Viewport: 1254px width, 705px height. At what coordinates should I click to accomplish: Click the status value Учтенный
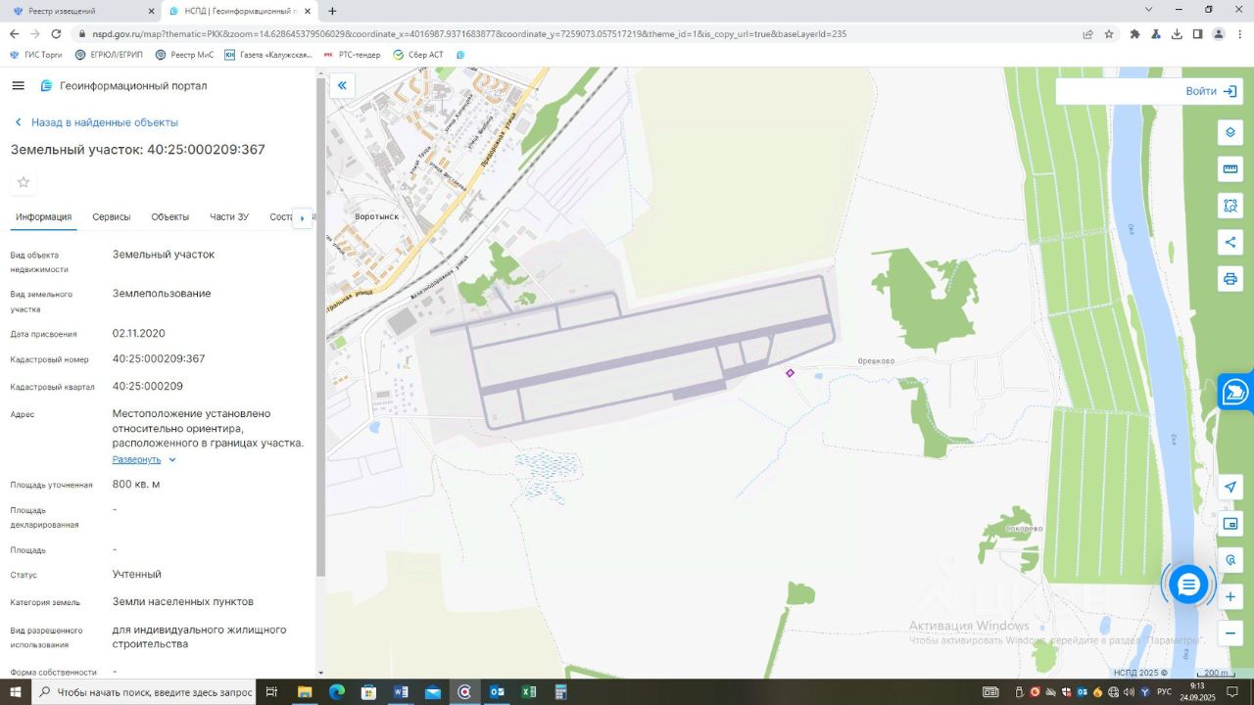137,574
